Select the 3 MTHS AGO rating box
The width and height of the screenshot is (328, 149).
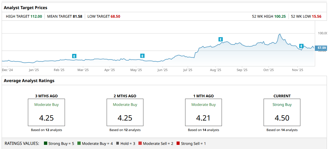[x=46, y=112]
